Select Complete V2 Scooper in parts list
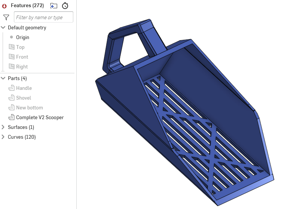Viewport: 285px width, 209px height. (40, 117)
